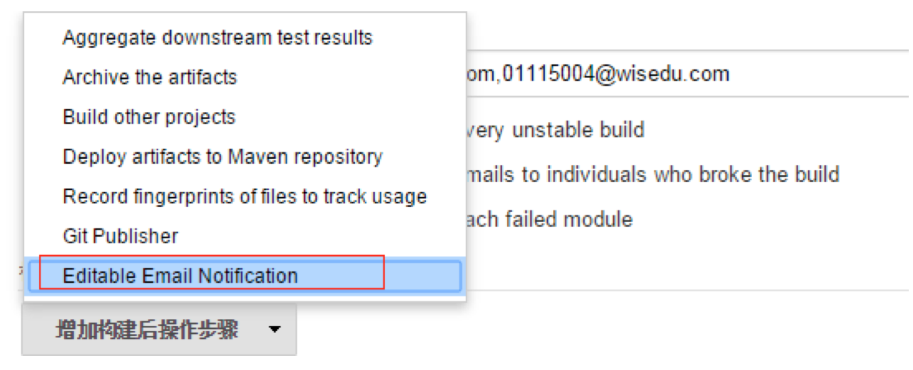Pick Archive the artifacts option

245,77
